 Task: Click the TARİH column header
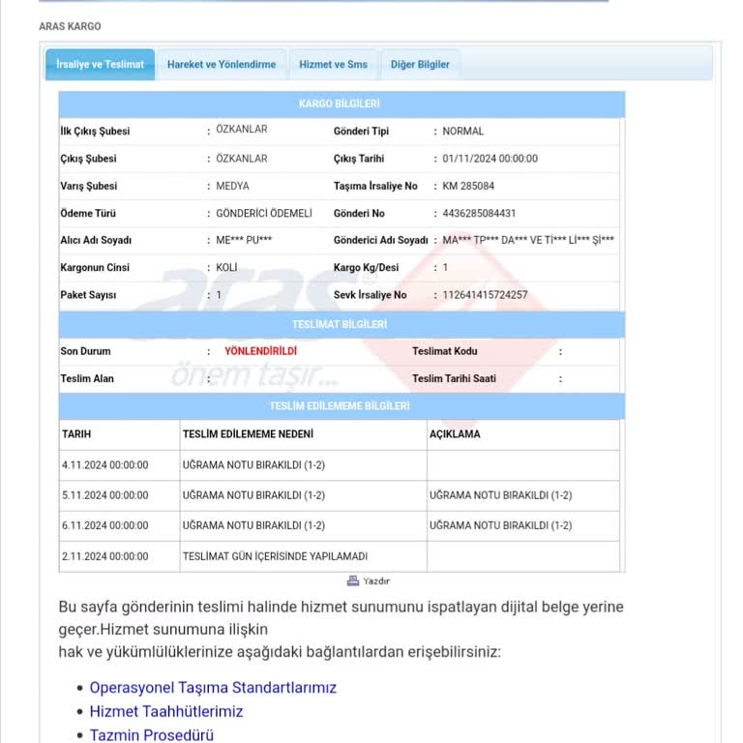click(119, 434)
